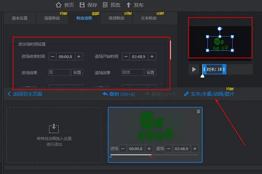Screen dimensions: 262x174
Task: Select the 特效动画 tab
Action: 84,18
